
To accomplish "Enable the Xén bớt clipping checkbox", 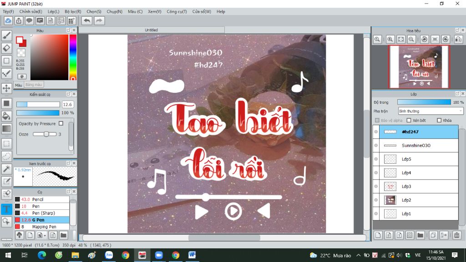I will click(x=409, y=120).
